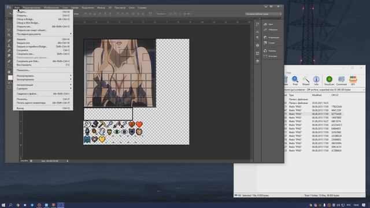This screenshot has height=208, width=370.
Task: Open the Цвет (Color) panel icon
Action: [x=265, y=24]
